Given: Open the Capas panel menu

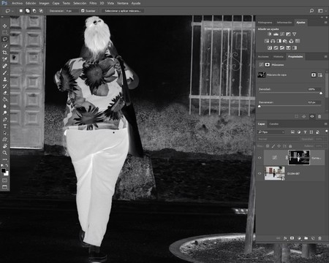Looking at the screenshot, I should tap(325, 124).
